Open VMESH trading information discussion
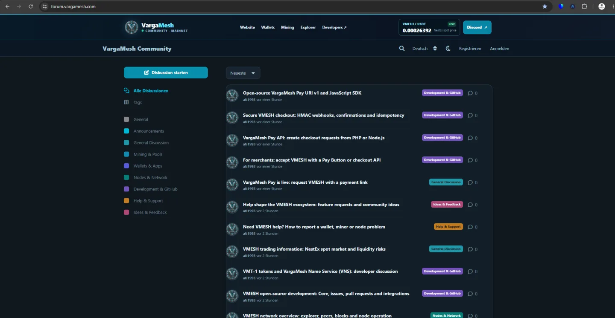 click(x=314, y=249)
